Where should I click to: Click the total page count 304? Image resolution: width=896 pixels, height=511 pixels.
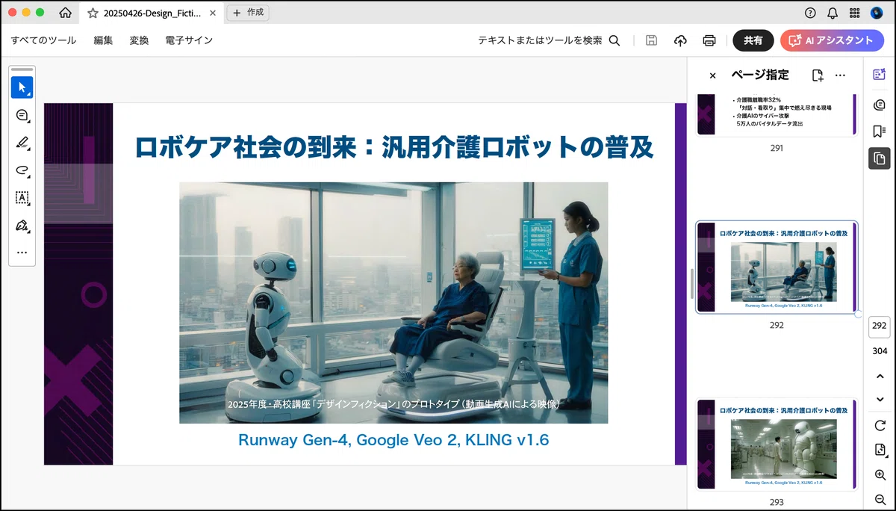[880, 351]
